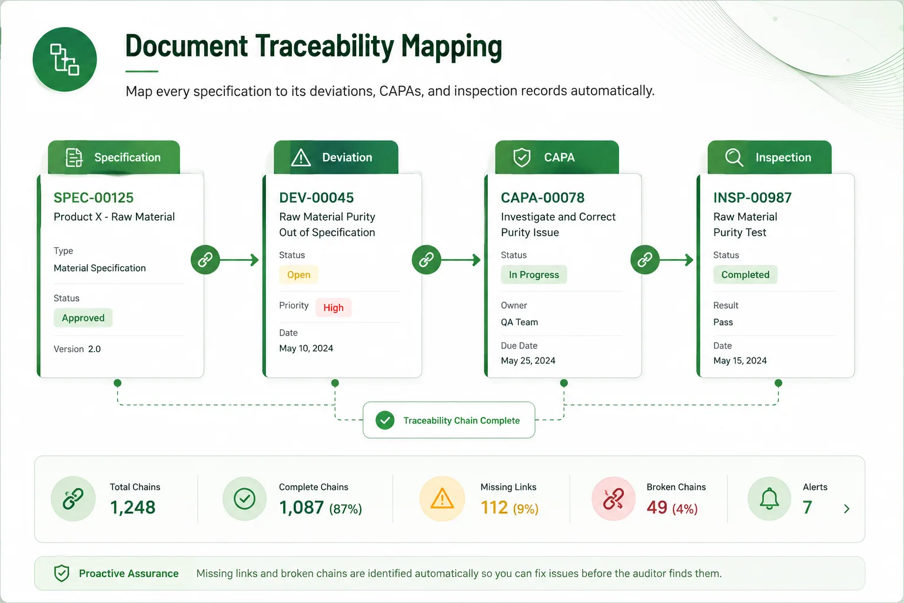Click the Broken Chains broken-link icon
Image resolution: width=904 pixels, height=603 pixels.
[x=614, y=499]
